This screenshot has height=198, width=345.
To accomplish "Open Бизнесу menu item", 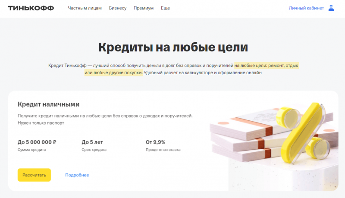I will (x=118, y=8).
